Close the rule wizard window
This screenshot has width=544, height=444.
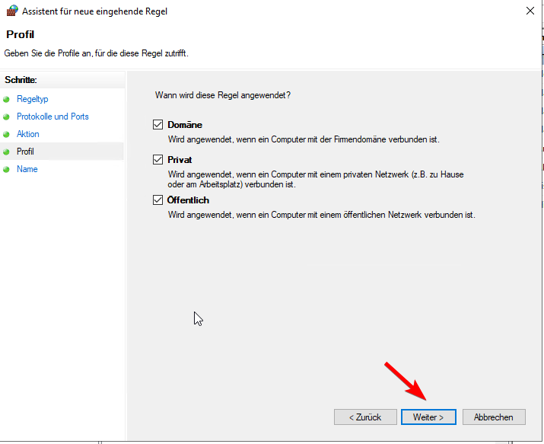(x=530, y=11)
